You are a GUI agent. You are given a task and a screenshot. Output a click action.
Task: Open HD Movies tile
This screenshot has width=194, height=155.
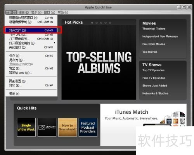click(x=47, y=127)
